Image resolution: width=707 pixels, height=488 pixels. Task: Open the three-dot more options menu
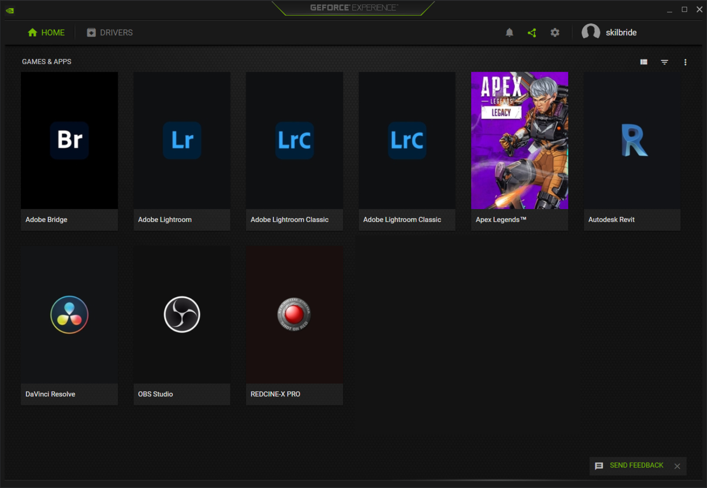click(x=685, y=62)
